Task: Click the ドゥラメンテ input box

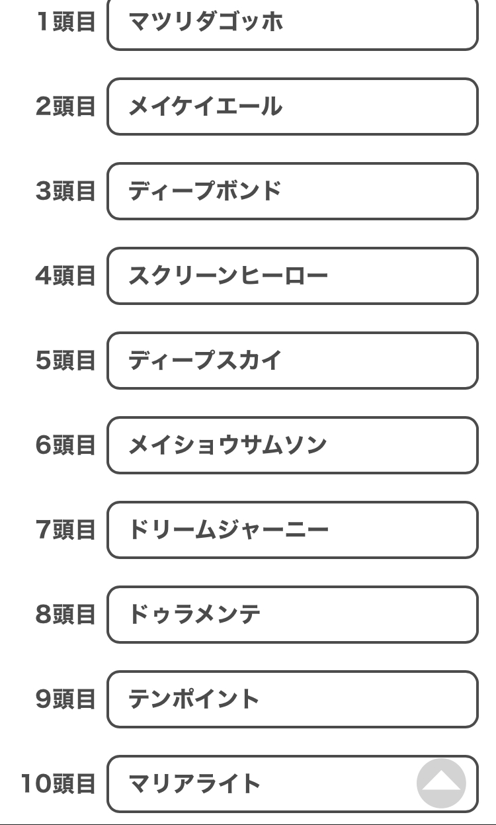Action: [292, 615]
